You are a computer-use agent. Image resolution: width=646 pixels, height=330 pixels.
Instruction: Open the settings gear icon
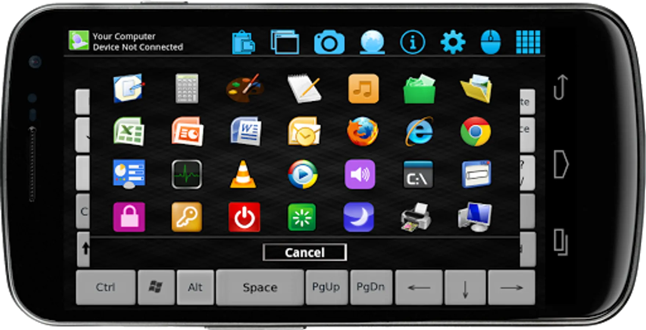coord(453,42)
